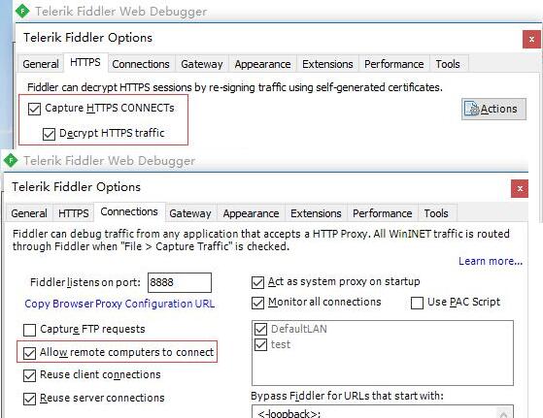Enable Capture FTP requests
Image resolution: width=543 pixels, height=418 pixels.
29,330
